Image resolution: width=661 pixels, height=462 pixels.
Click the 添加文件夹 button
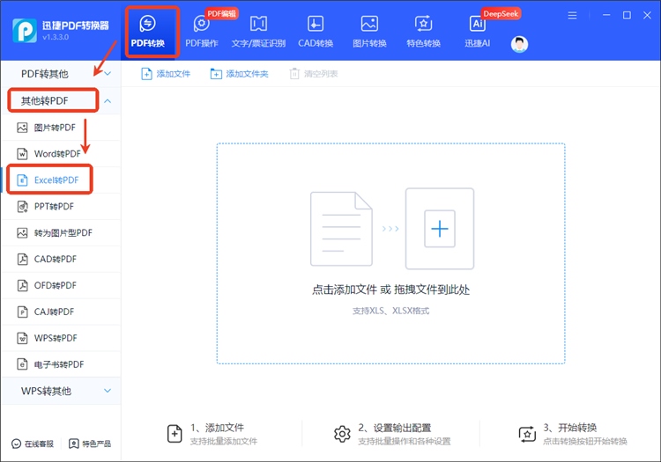[240, 74]
